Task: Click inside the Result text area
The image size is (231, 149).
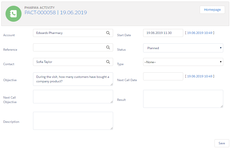Action: pos(183,99)
